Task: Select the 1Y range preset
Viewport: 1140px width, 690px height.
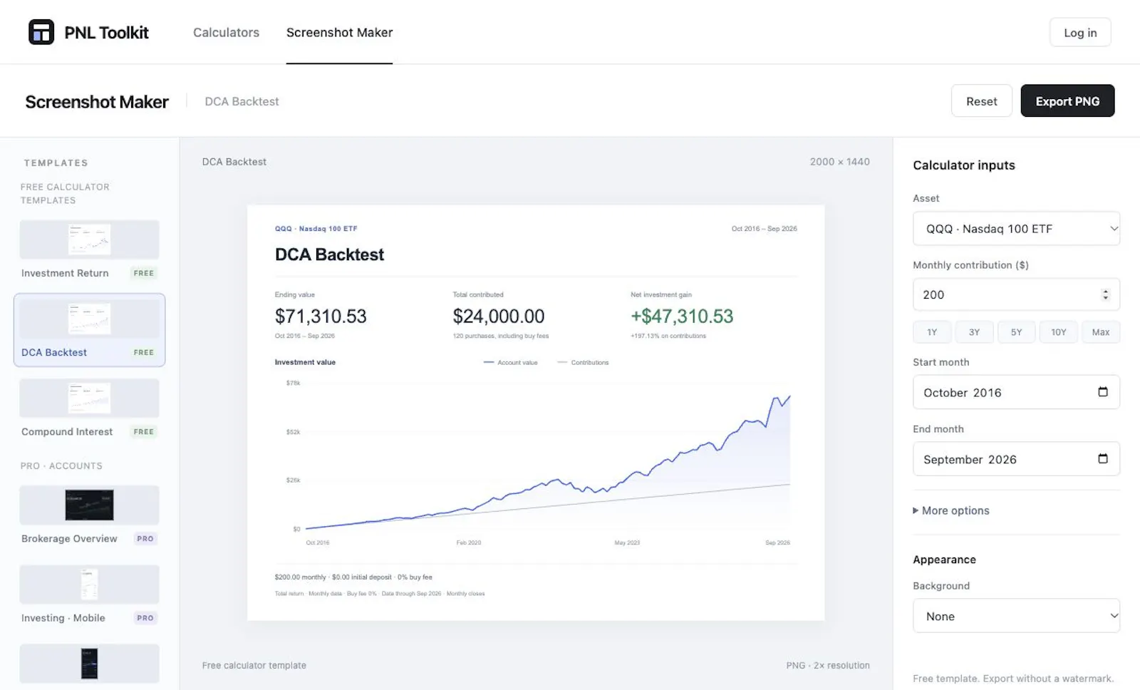Action: 932,332
